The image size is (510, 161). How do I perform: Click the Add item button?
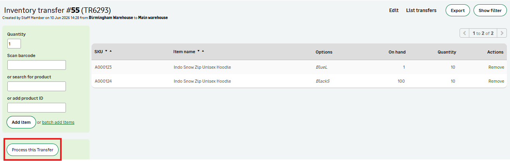point(21,122)
